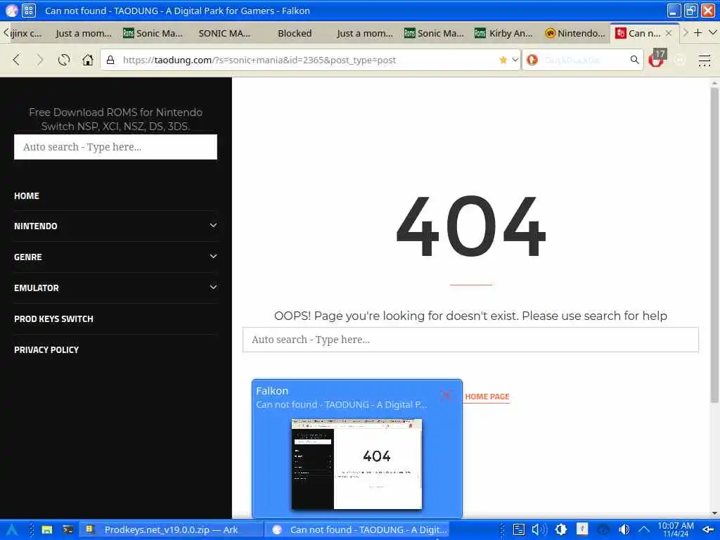This screenshot has width=720, height=540.
Task: Switch to the 'Blocked' tab
Action: (x=295, y=33)
